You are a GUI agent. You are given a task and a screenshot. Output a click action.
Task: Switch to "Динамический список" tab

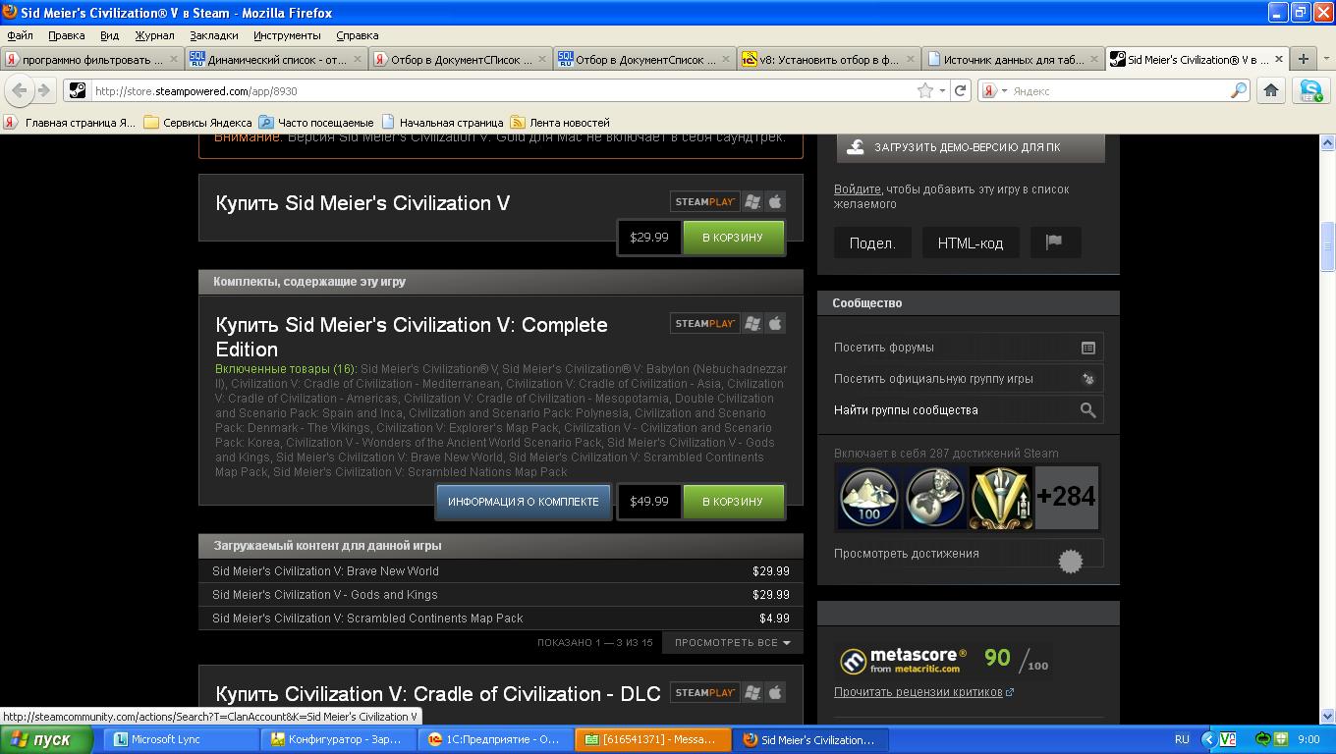click(276, 59)
